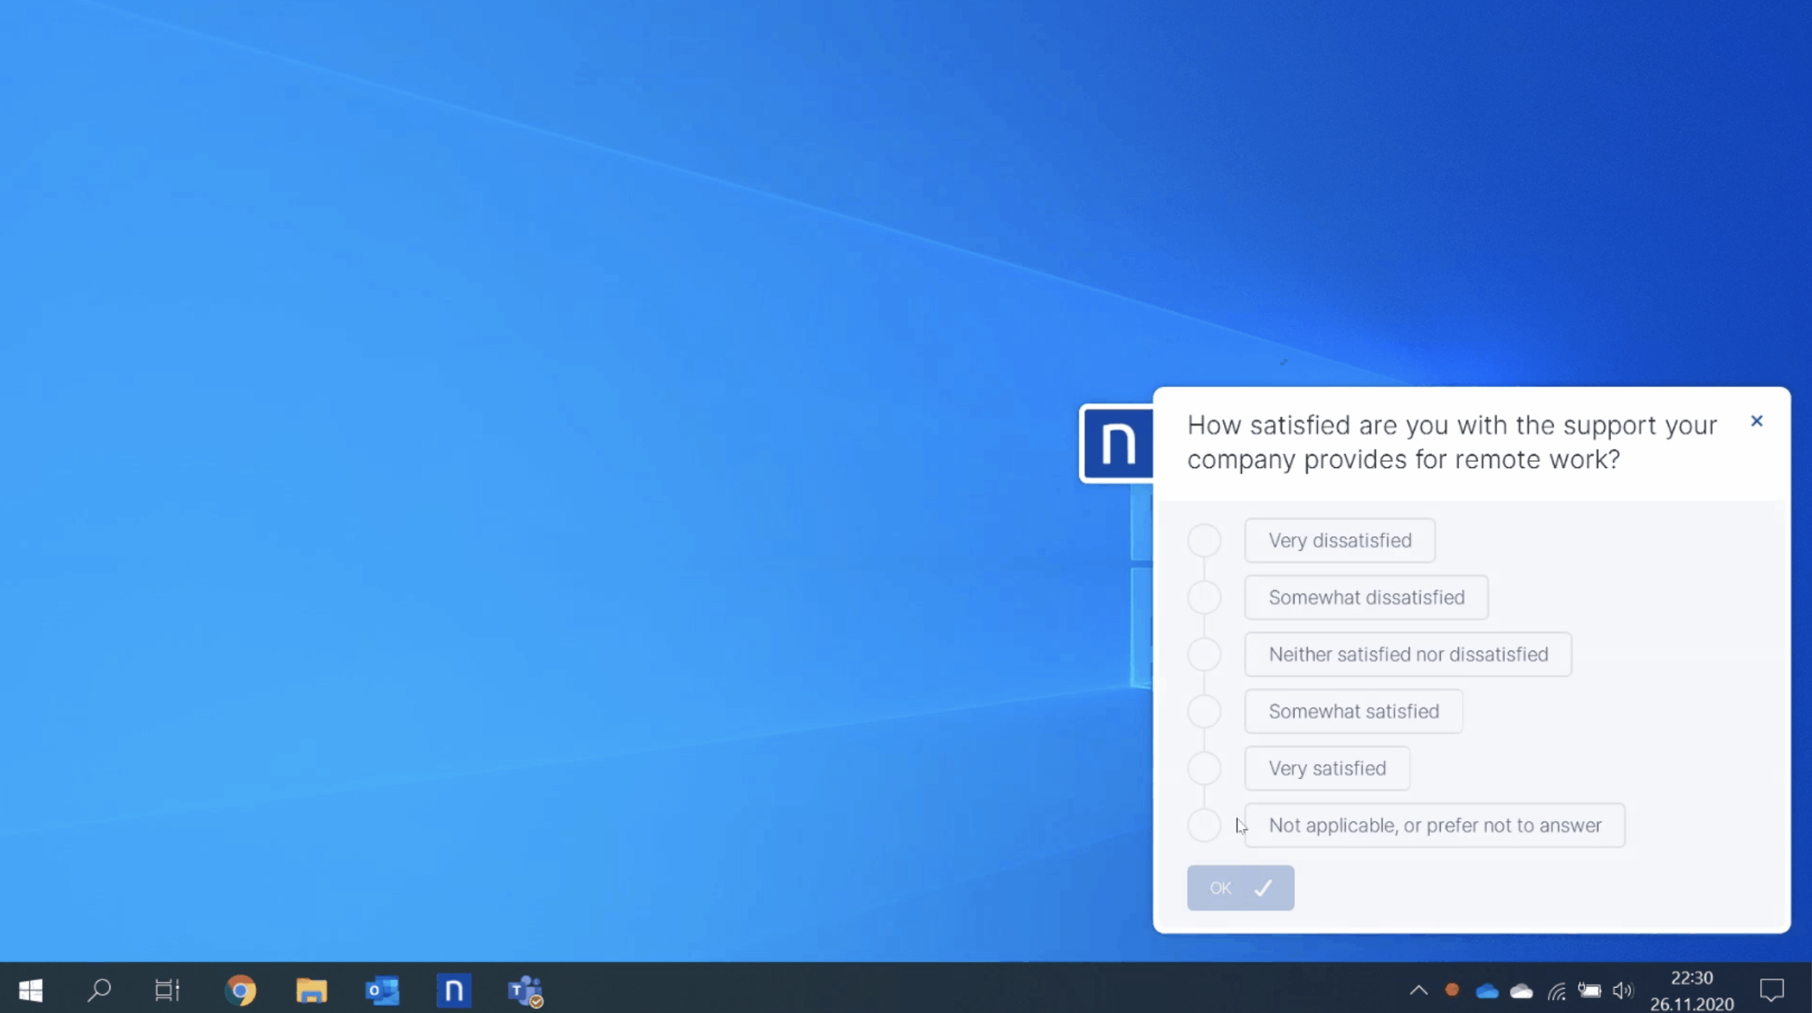Open taskbar search magnifier
The image size is (1812, 1013).
coord(99,990)
